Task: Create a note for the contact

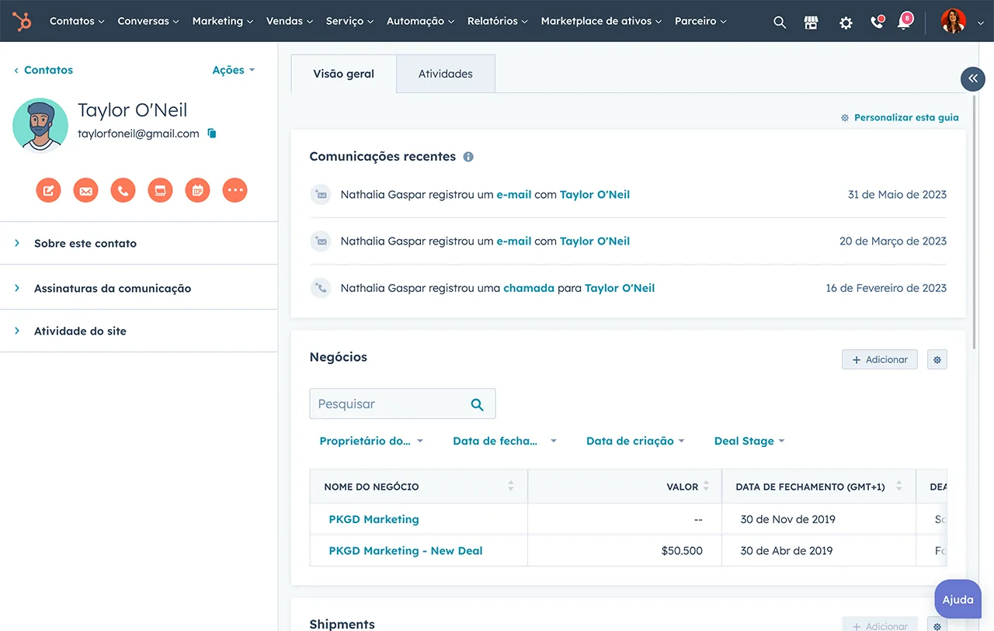Action: pyautogui.click(x=48, y=190)
